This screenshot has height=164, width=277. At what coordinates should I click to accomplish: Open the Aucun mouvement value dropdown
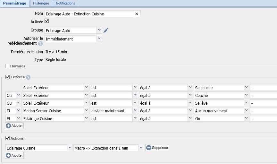pos(221,111)
